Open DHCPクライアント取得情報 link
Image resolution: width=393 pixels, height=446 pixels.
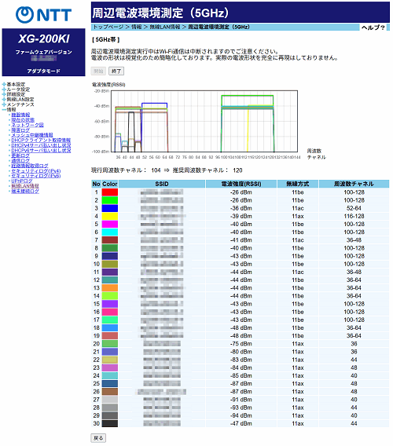click(41, 141)
